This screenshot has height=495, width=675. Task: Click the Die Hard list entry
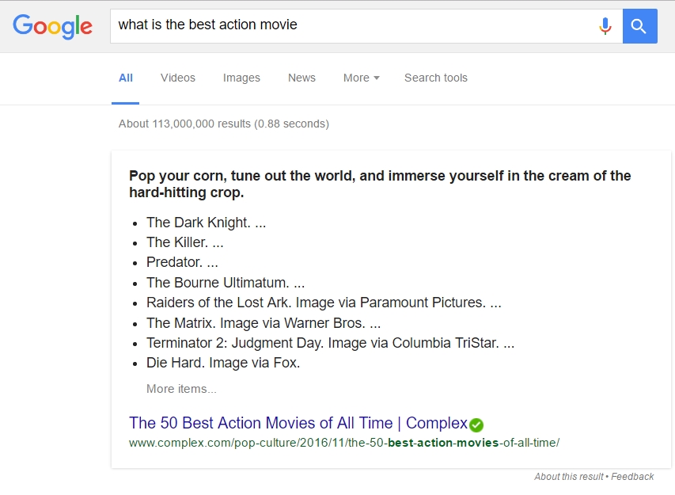pos(223,364)
